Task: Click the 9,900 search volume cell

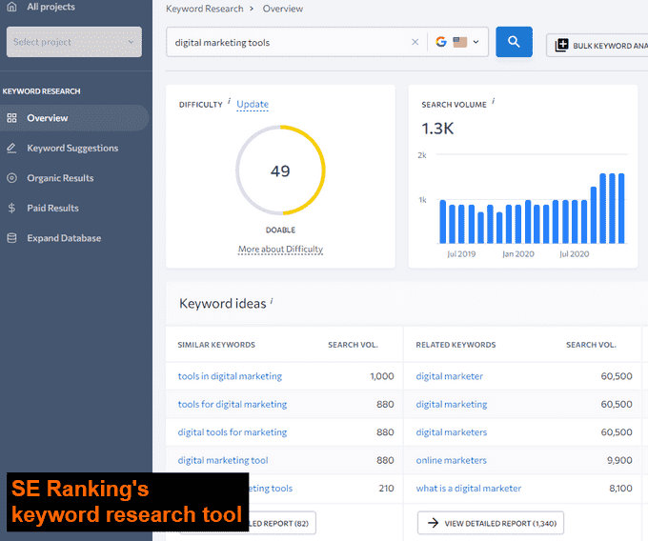Action: pos(619,460)
